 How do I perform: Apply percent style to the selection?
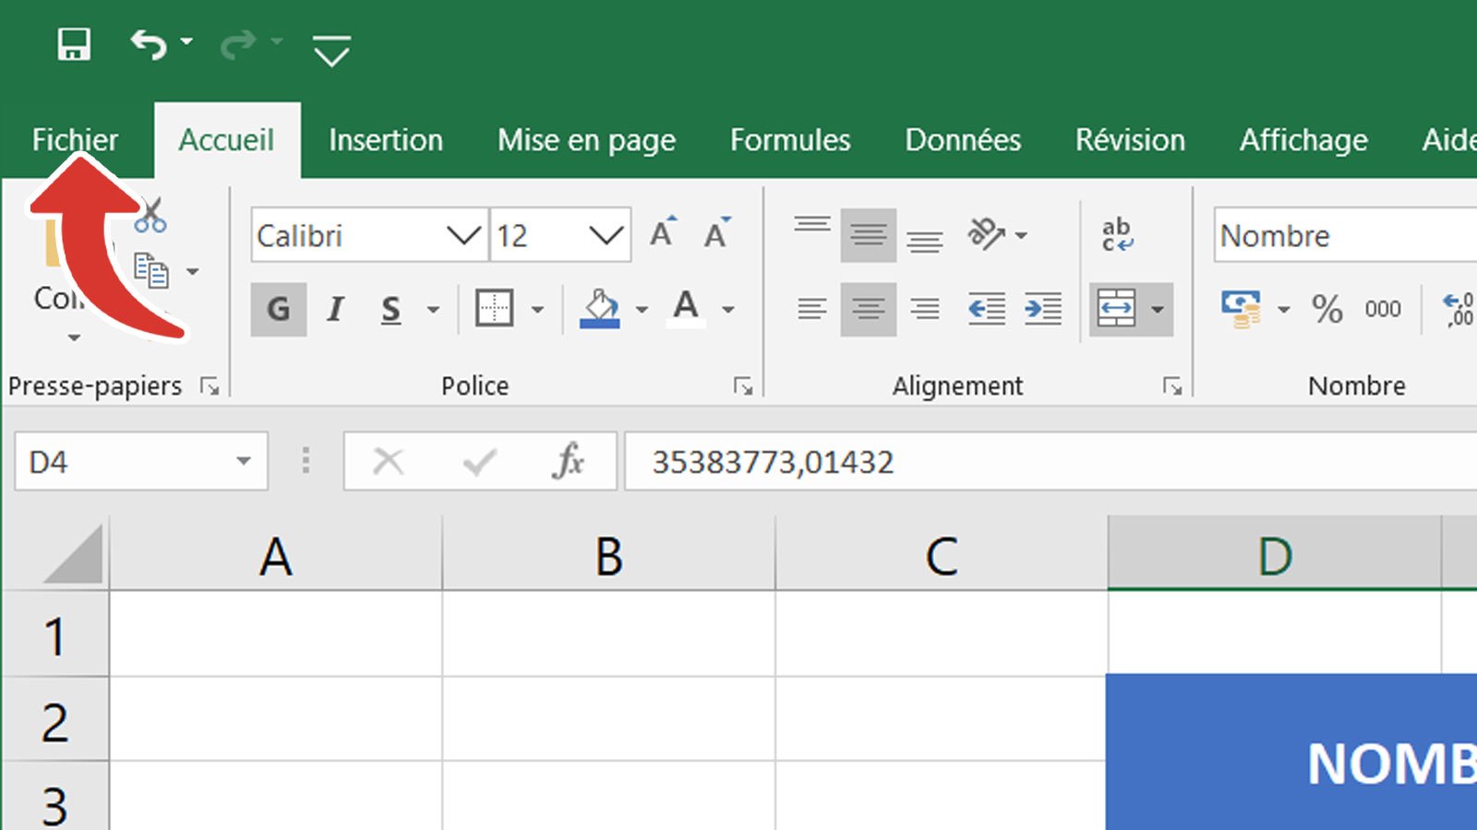click(1329, 309)
